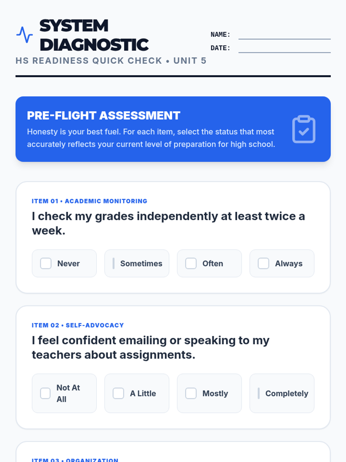This screenshot has height=462, width=346.
Task: Click the Date input line
Action: (x=284, y=48)
